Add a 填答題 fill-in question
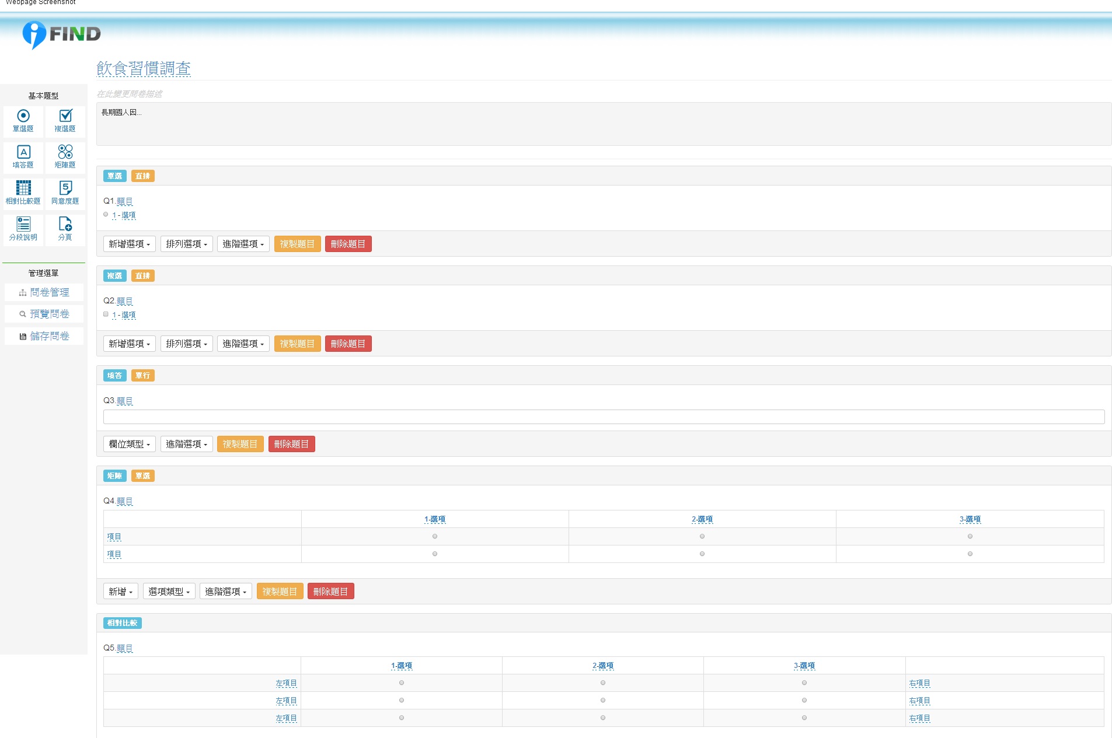This screenshot has width=1112, height=738. pos(23,158)
